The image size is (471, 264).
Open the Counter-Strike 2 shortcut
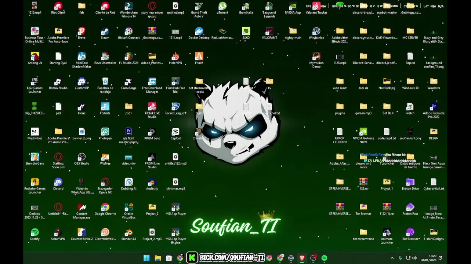click(81, 234)
